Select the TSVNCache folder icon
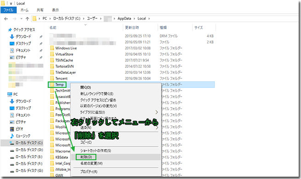Image resolution: width=301 pixels, height=179 pixels. 52,60
